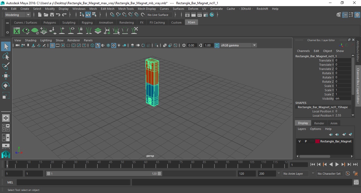Click the select camera icon in viewport toolbar
The image size is (361, 193).
point(17,45)
